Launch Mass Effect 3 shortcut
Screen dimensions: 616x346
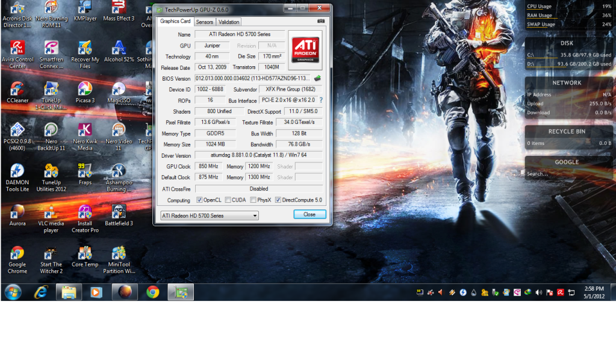tap(119, 12)
